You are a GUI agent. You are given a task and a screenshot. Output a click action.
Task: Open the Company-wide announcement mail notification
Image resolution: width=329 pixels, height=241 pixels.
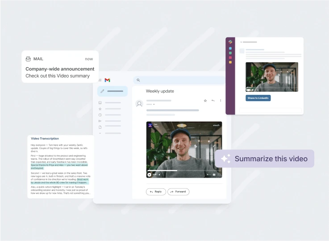60,66
